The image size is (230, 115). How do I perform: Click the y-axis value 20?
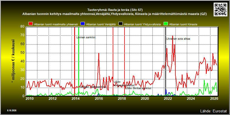pos(22,79)
